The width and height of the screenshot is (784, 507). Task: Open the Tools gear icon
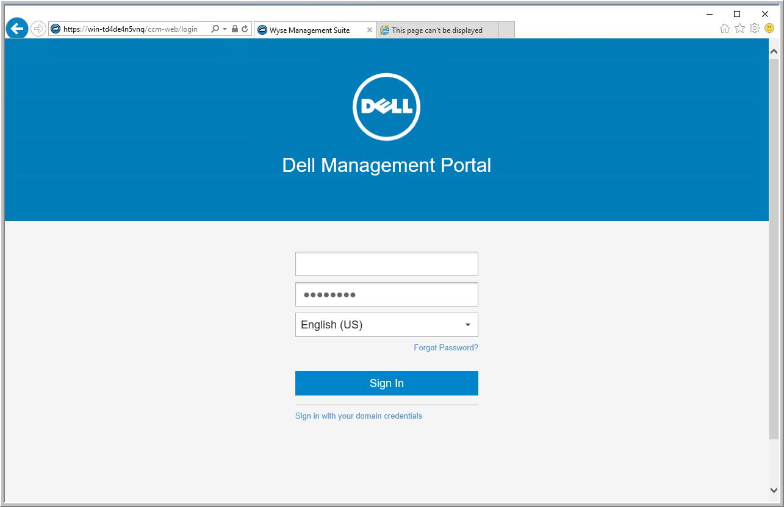click(755, 28)
